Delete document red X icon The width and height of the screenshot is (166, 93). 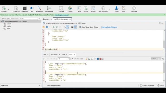click(100, 59)
